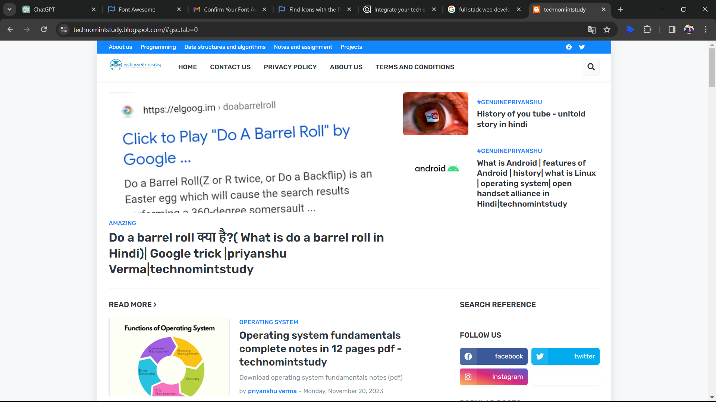Close the Find Icons tab
The image size is (716, 402).
pyautogui.click(x=349, y=9)
